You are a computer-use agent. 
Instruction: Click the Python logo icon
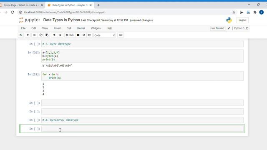pos(229,20)
